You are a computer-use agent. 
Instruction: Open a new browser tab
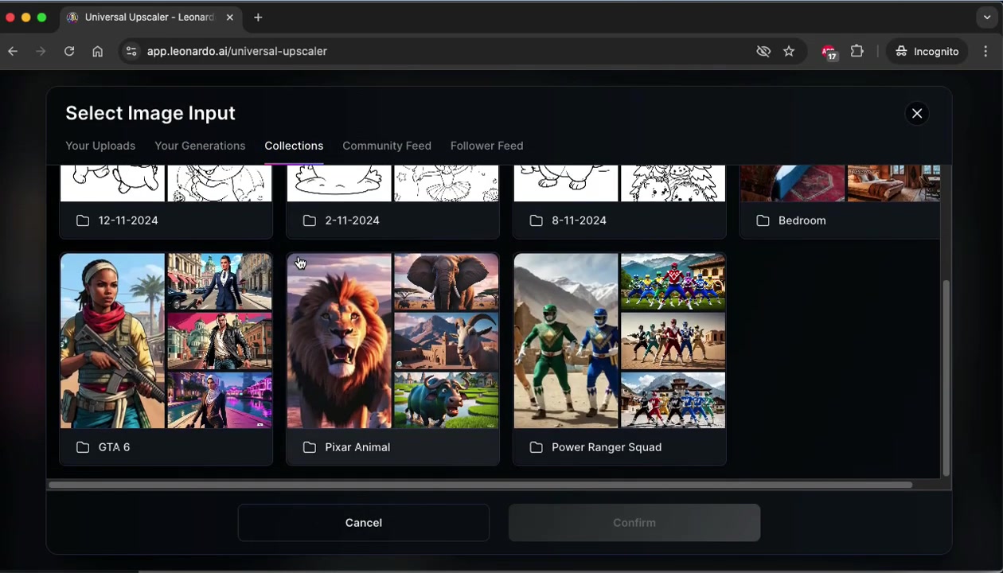pos(258,17)
